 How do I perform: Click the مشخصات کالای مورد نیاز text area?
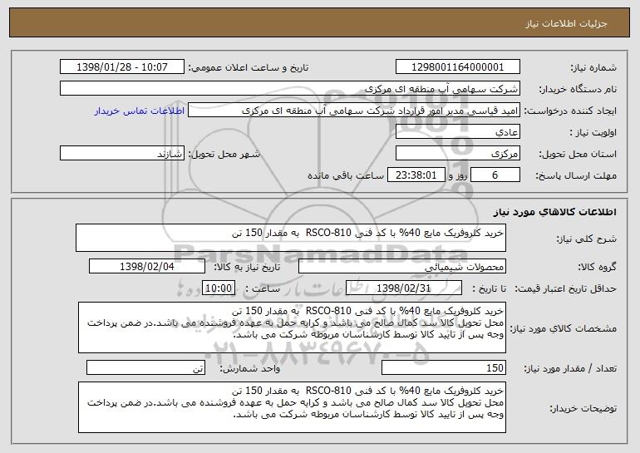pyautogui.click(x=292, y=327)
